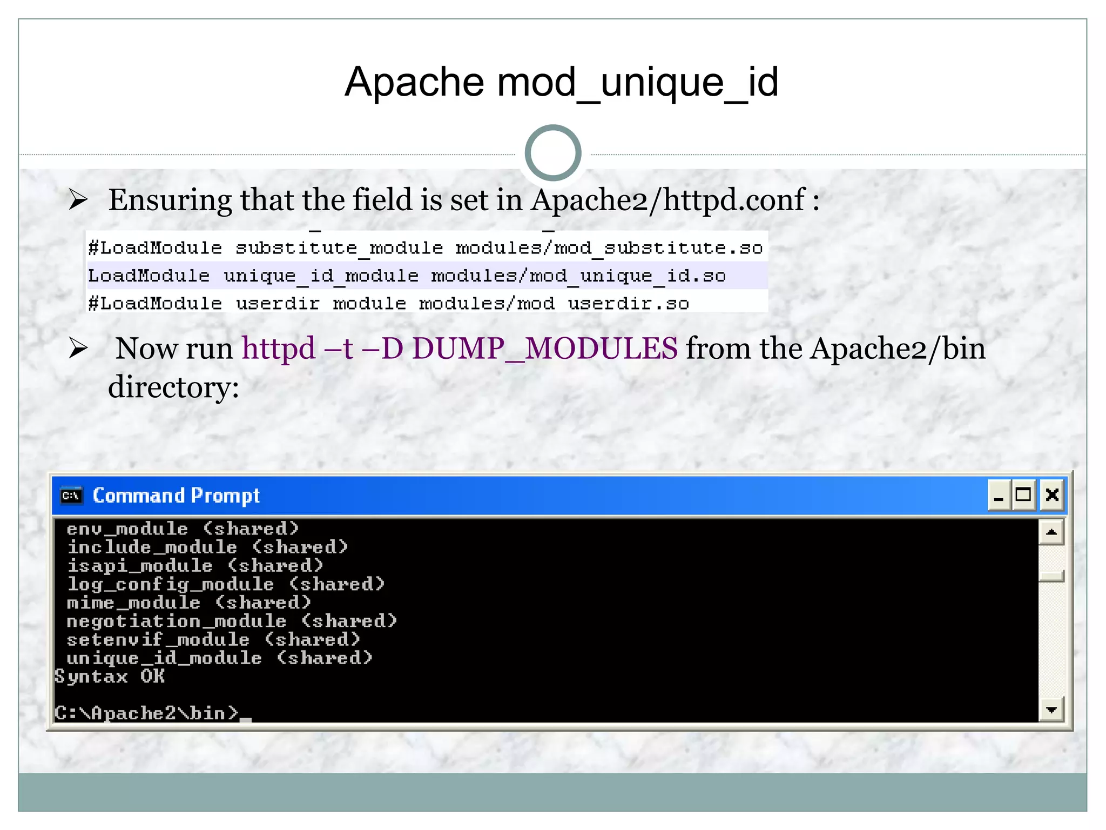Click the Command Prompt title bar text

point(176,496)
